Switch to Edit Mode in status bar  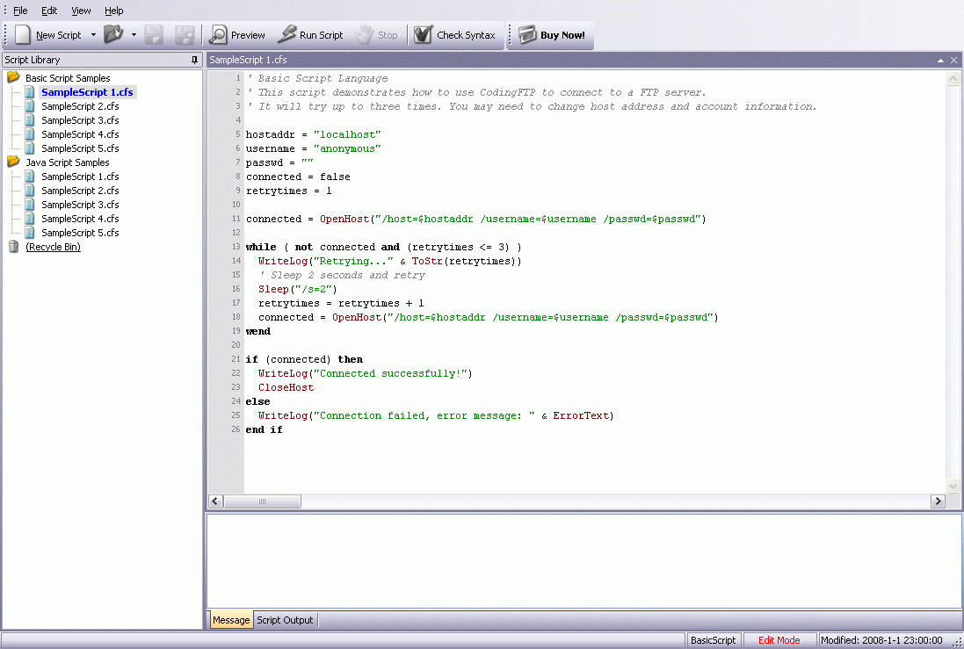pyautogui.click(x=780, y=640)
